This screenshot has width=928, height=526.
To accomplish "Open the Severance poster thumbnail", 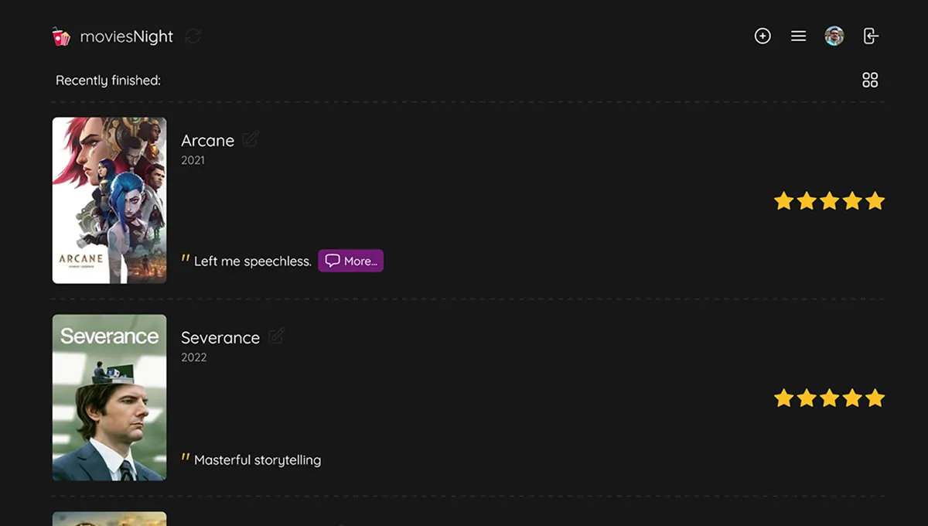I will click(109, 398).
